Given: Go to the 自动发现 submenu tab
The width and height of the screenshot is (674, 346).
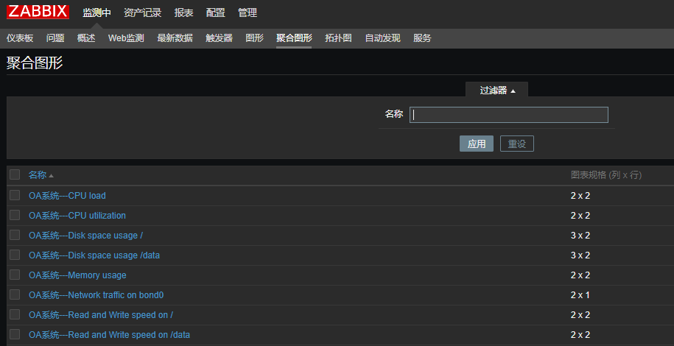Looking at the screenshot, I should tap(382, 38).
